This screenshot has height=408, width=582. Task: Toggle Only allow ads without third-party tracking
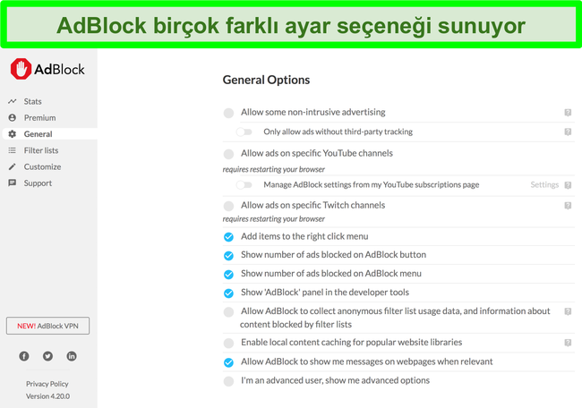(244, 132)
